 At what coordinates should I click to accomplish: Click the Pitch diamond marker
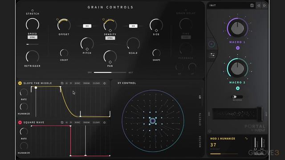[x=87, y=49]
